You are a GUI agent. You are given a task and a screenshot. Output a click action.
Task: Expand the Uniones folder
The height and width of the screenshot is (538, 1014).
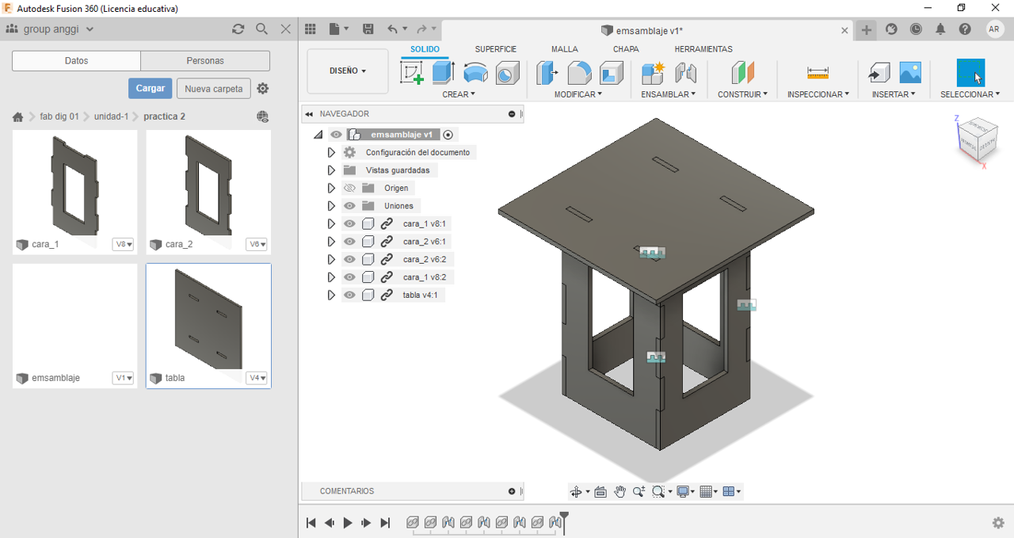pyautogui.click(x=331, y=206)
